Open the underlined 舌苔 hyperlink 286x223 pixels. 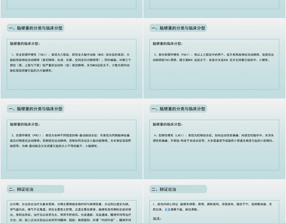pos(167,210)
